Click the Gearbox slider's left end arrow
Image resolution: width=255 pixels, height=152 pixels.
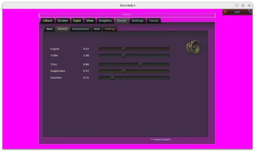[100, 78]
